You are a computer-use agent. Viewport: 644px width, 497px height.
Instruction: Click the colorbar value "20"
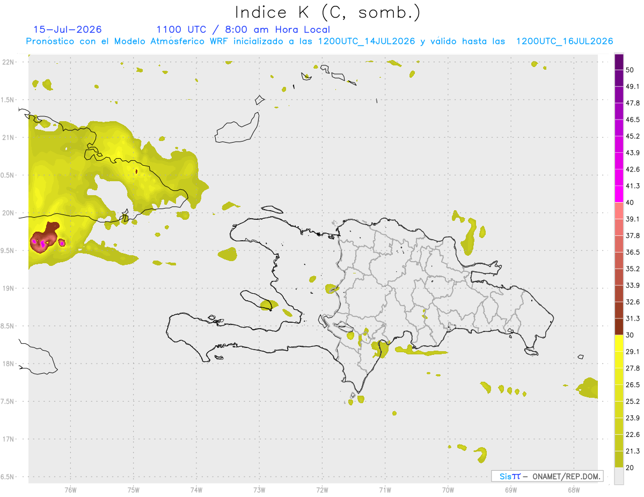(631, 468)
